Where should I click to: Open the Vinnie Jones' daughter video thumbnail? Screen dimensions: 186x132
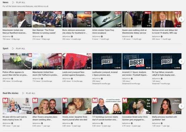pos(77,106)
